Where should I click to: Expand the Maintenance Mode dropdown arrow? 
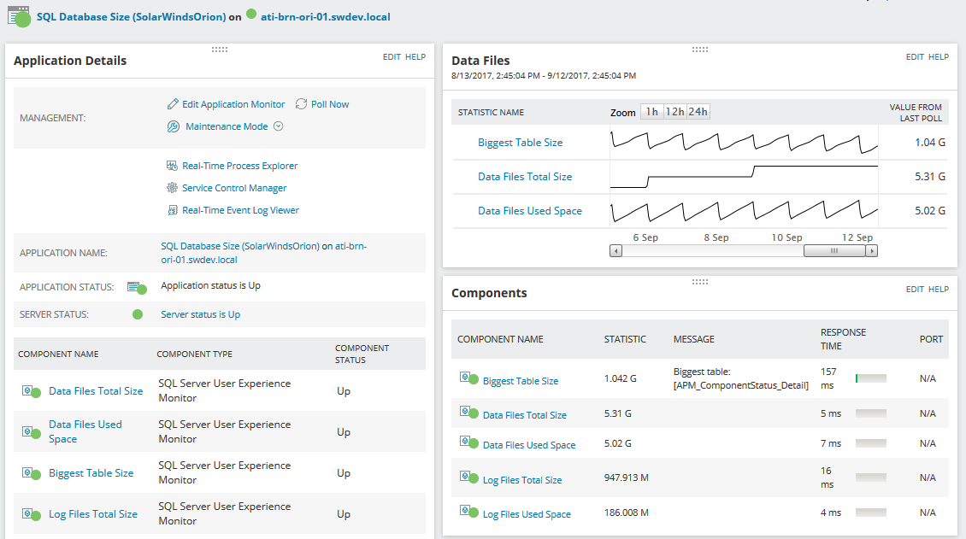click(278, 126)
